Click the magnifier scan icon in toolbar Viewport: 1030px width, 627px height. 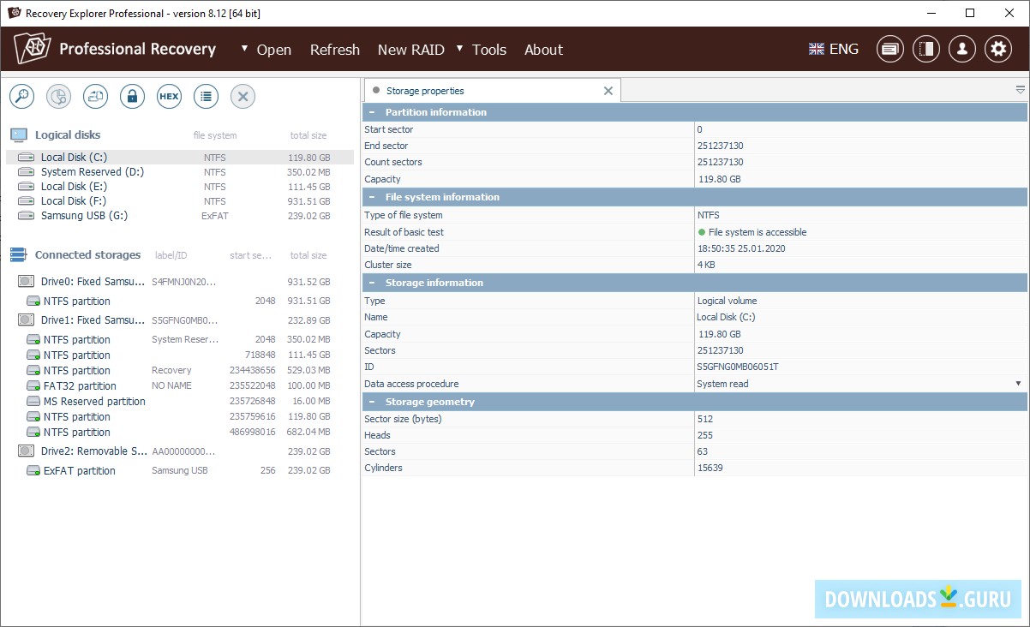21,97
